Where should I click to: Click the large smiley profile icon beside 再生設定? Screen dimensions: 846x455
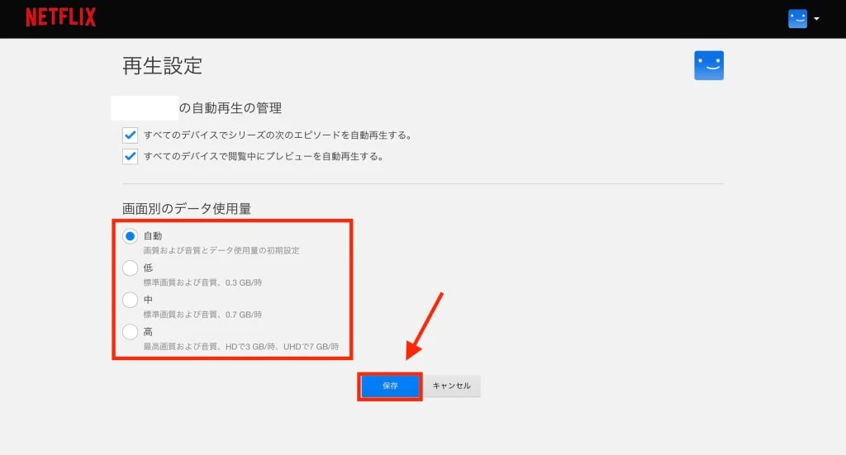click(709, 65)
